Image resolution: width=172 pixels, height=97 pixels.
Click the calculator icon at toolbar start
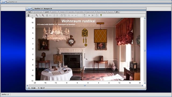click(28, 15)
